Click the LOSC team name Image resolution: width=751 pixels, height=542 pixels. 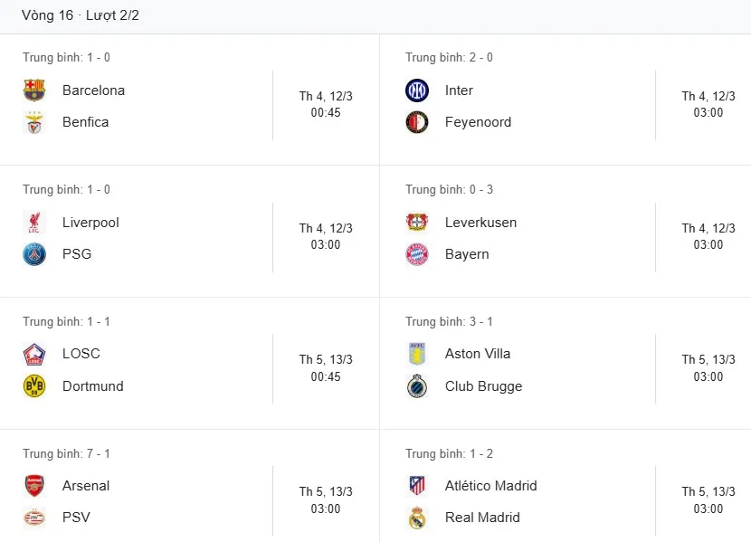pos(81,354)
